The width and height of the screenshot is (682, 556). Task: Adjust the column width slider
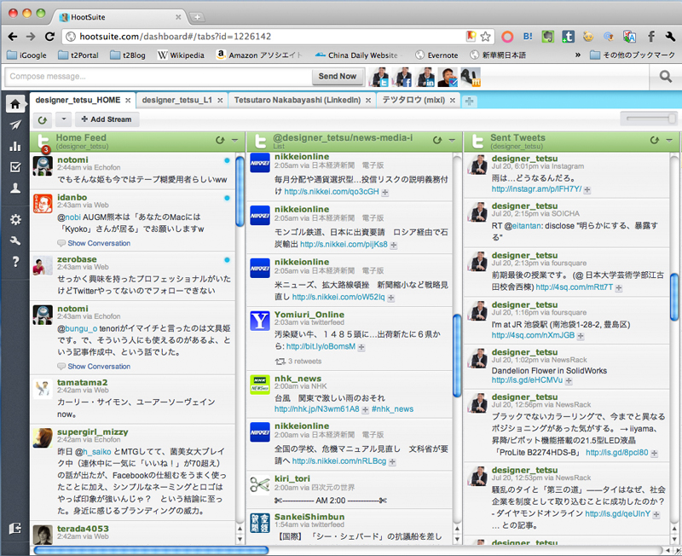[648, 119]
